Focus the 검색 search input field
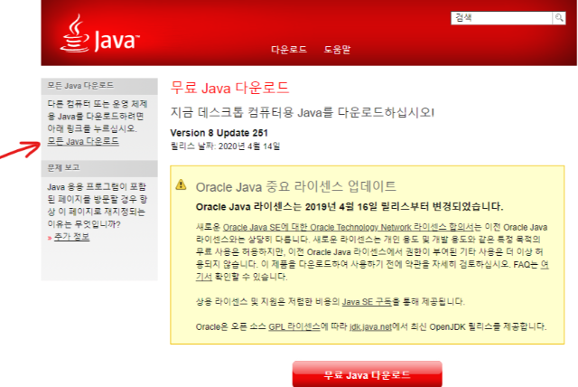 tap(502, 18)
